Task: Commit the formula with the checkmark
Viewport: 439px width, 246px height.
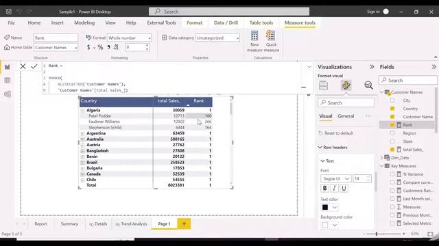Action: click(34, 66)
